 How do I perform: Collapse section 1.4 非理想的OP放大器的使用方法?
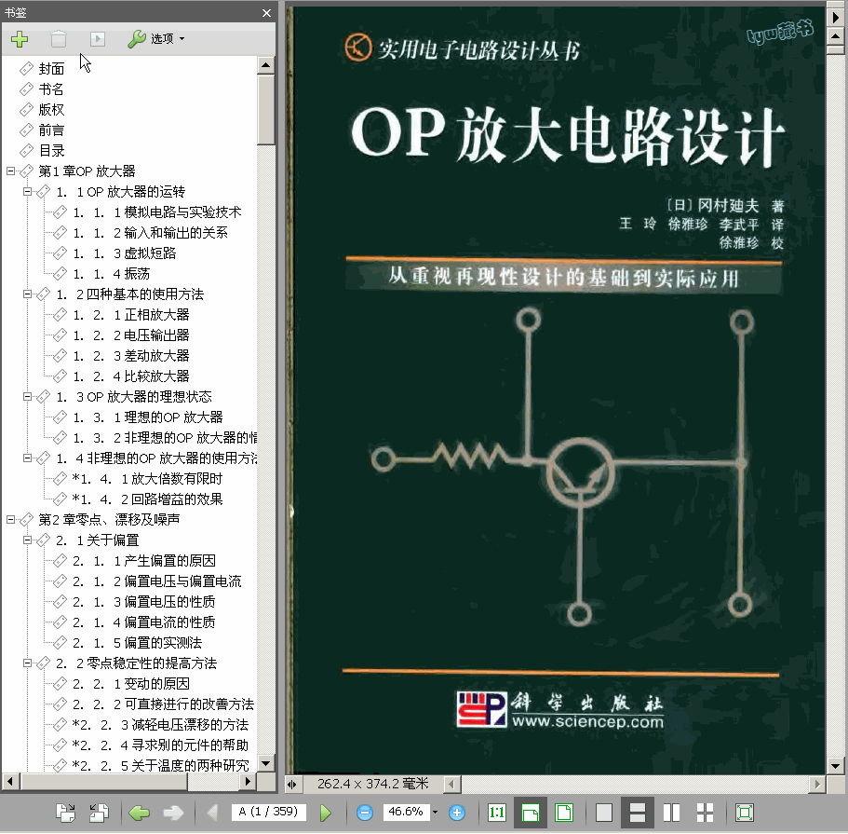(28, 458)
